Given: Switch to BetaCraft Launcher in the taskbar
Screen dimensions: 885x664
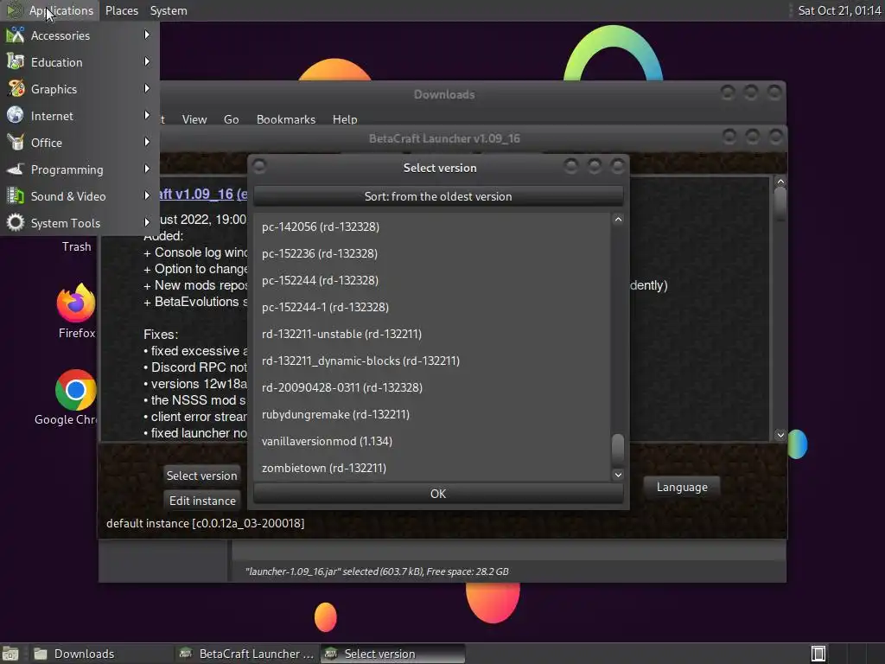Looking at the screenshot, I should coord(246,654).
